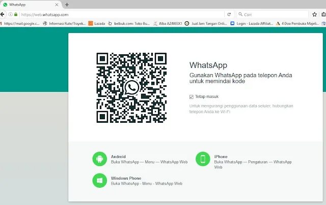Click the iPhone green circle icon
The height and width of the screenshot is (205, 326).
coord(203,159)
